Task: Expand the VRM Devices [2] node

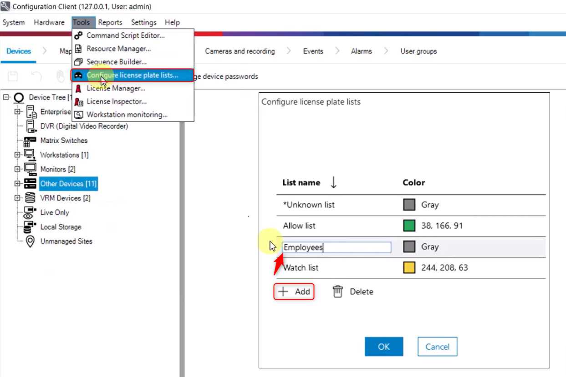Action: 17,198
